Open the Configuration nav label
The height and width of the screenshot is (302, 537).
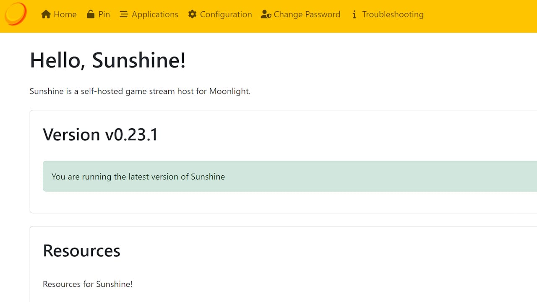pyautogui.click(x=226, y=14)
